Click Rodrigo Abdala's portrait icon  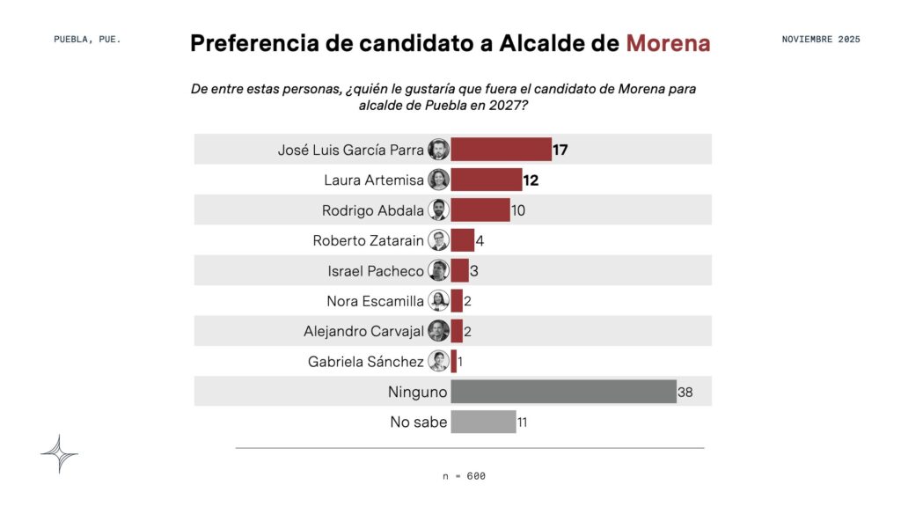438,210
